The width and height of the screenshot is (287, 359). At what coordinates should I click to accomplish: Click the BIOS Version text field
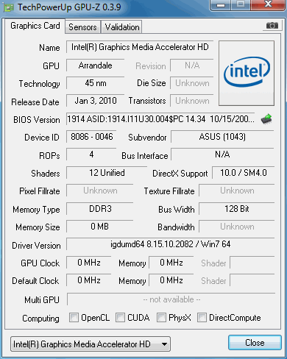coord(161,119)
